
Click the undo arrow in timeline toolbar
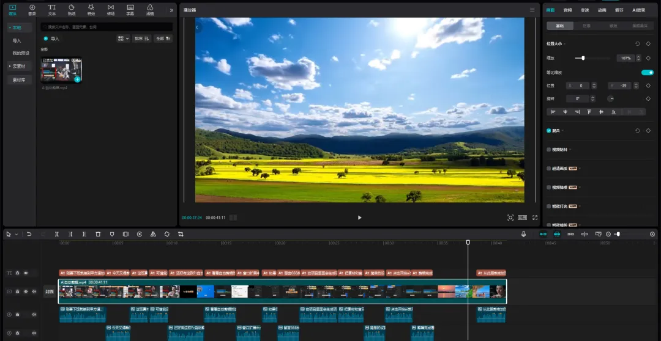click(29, 234)
